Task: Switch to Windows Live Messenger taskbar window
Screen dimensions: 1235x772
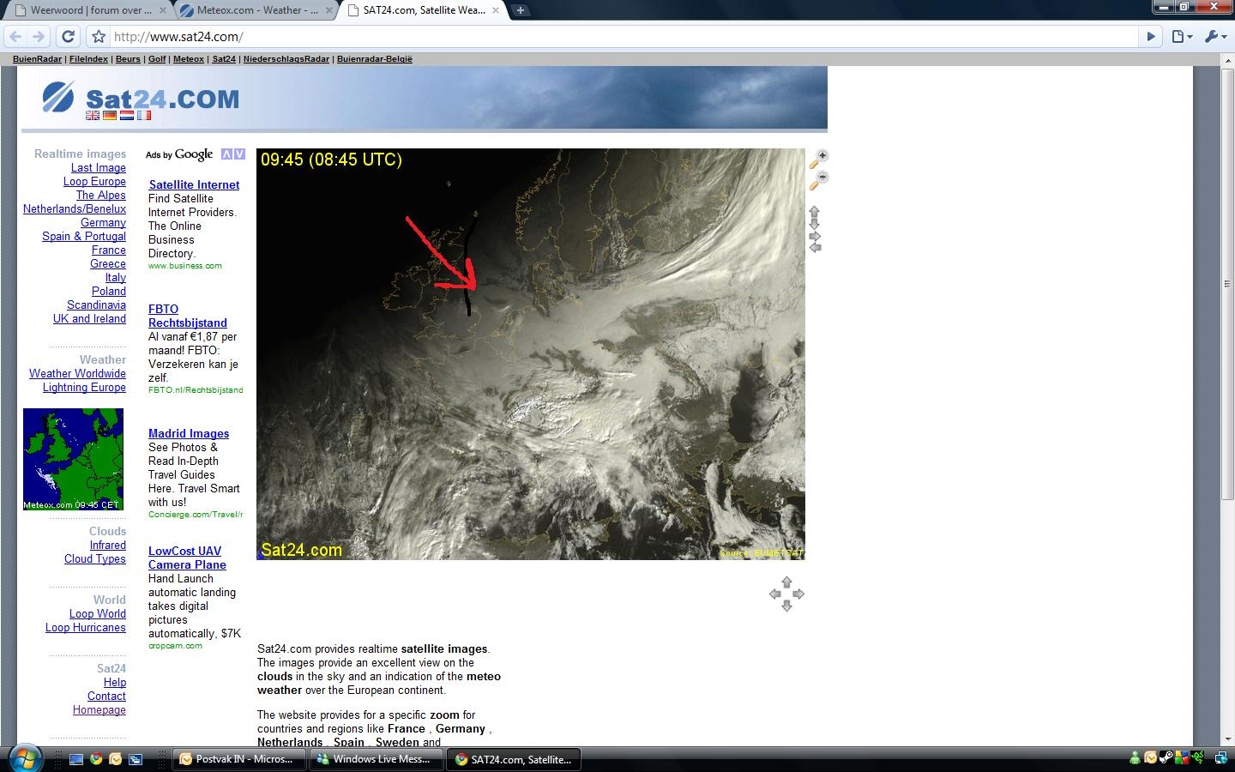Action: 377,759
